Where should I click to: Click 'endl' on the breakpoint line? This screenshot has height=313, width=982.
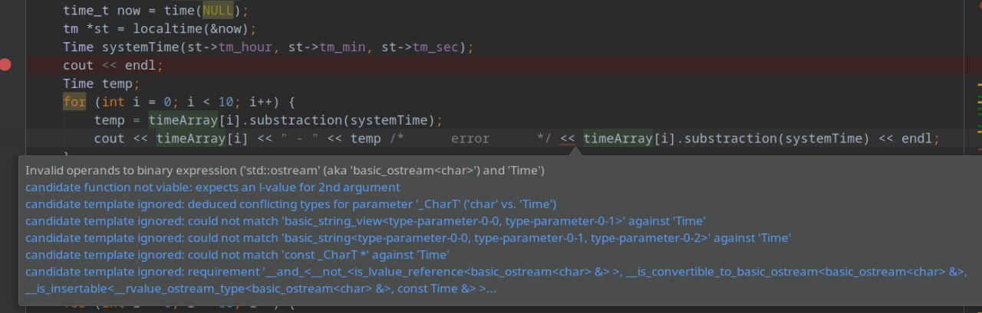[140, 66]
